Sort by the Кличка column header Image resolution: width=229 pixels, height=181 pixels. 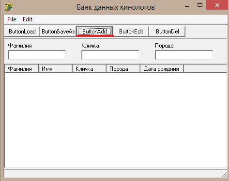pos(89,69)
